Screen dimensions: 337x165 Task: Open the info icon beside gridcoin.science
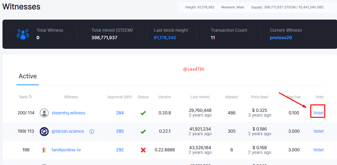pyautogui.click(x=92, y=131)
